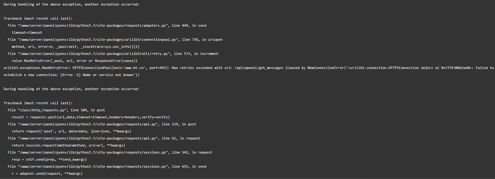Click the retry.py line 573 increment entry
Screen dimensions: 495x179
pyautogui.click(x=113, y=54)
